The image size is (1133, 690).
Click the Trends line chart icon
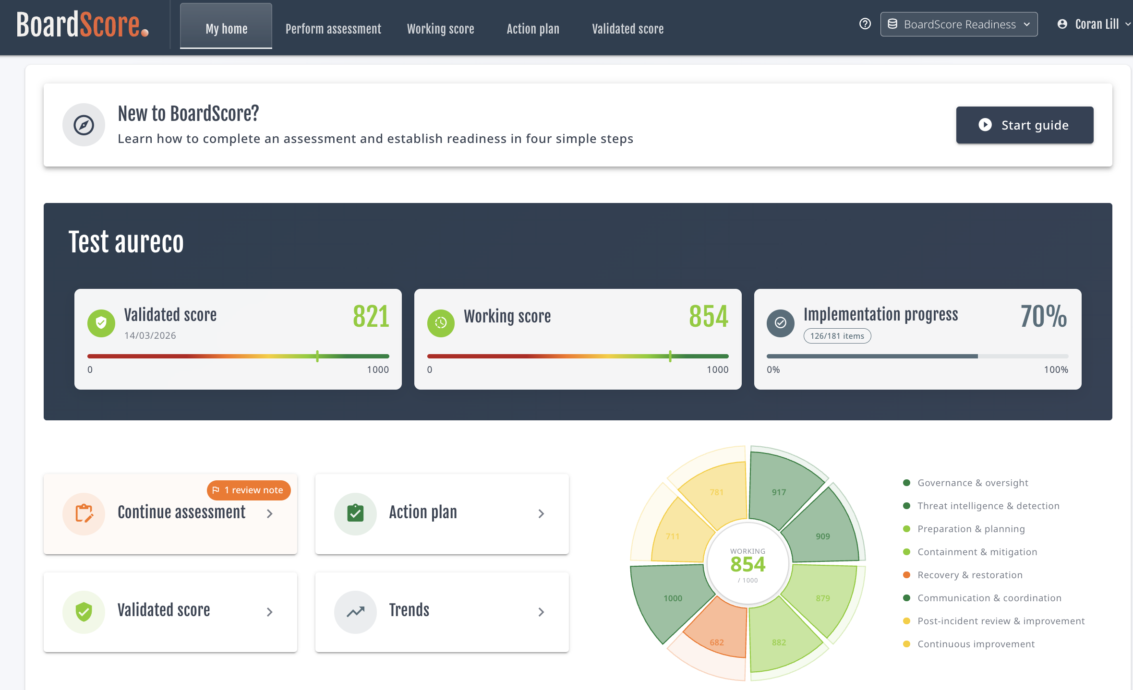(x=355, y=612)
